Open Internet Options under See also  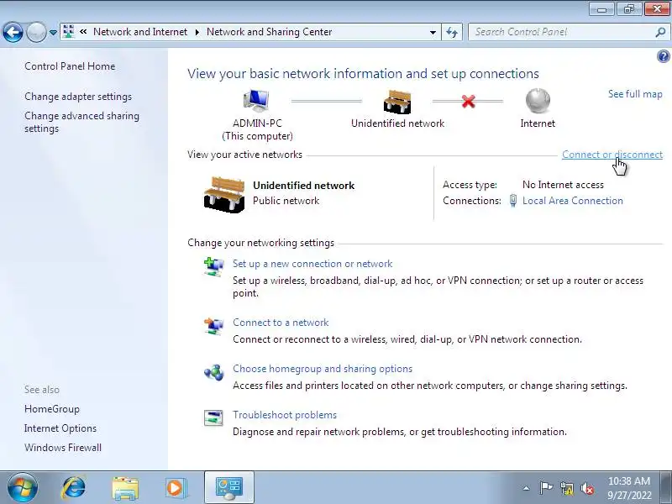[60, 428]
